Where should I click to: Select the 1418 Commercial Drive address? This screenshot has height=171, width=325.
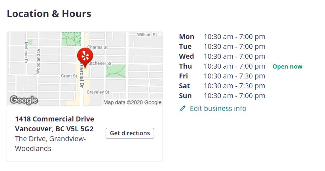[x=55, y=119]
